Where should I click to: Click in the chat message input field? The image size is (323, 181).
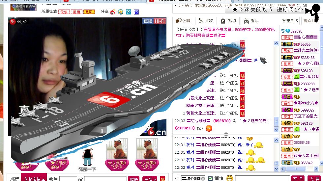click(x=262, y=178)
